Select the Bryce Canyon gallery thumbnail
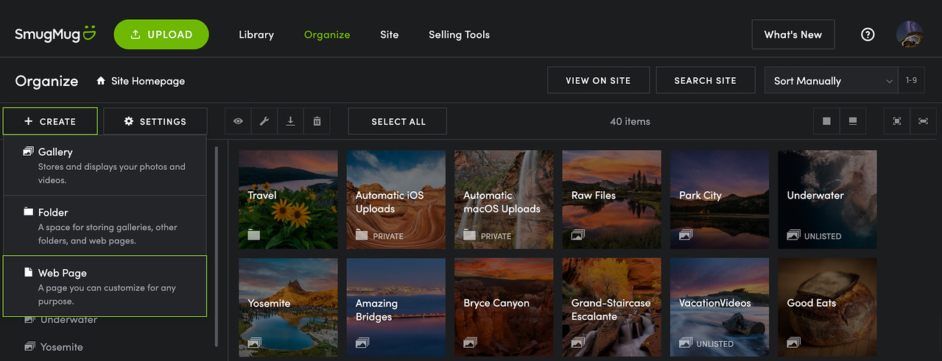Screen dimensions: 942x361 coord(504,307)
